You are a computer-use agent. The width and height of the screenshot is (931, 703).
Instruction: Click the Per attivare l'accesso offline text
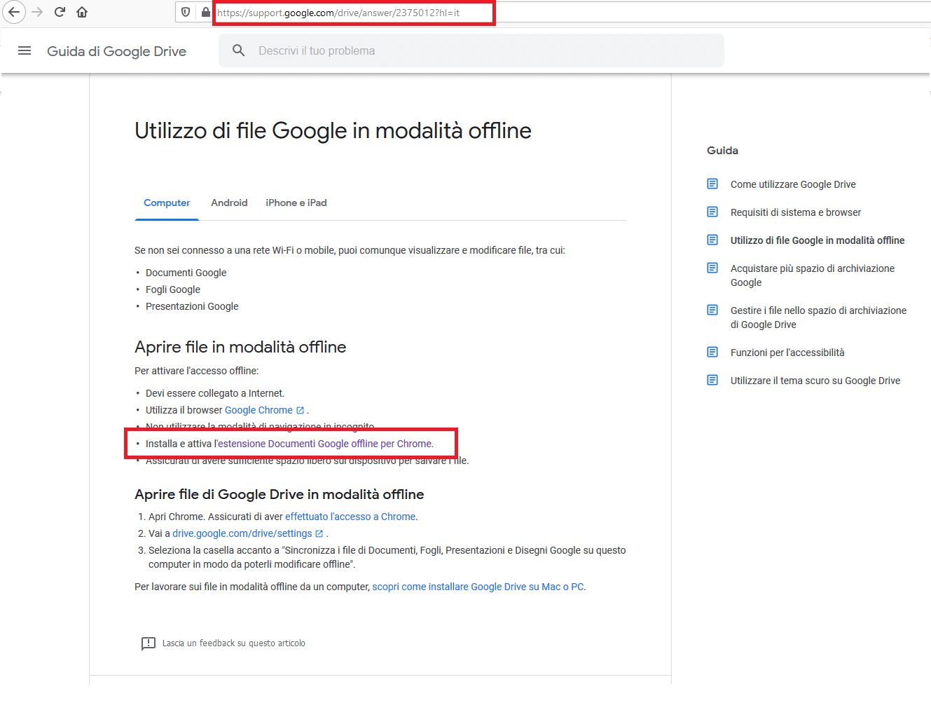pos(196,371)
